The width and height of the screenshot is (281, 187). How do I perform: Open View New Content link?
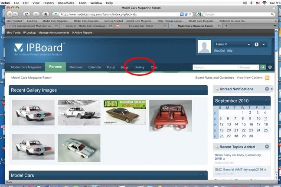[x=249, y=77]
